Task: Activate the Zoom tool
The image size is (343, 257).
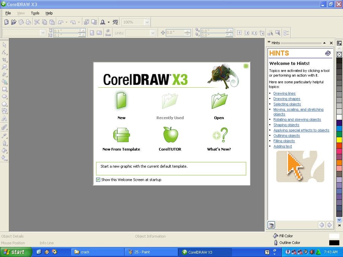Action: point(5,67)
